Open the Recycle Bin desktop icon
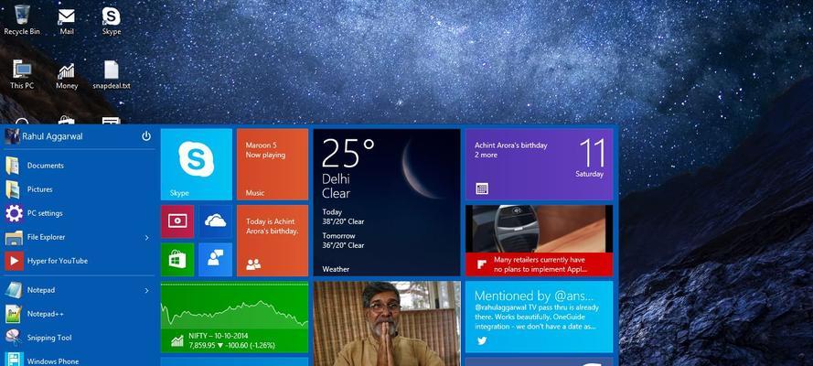This screenshot has height=366, width=813. pos(22,20)
